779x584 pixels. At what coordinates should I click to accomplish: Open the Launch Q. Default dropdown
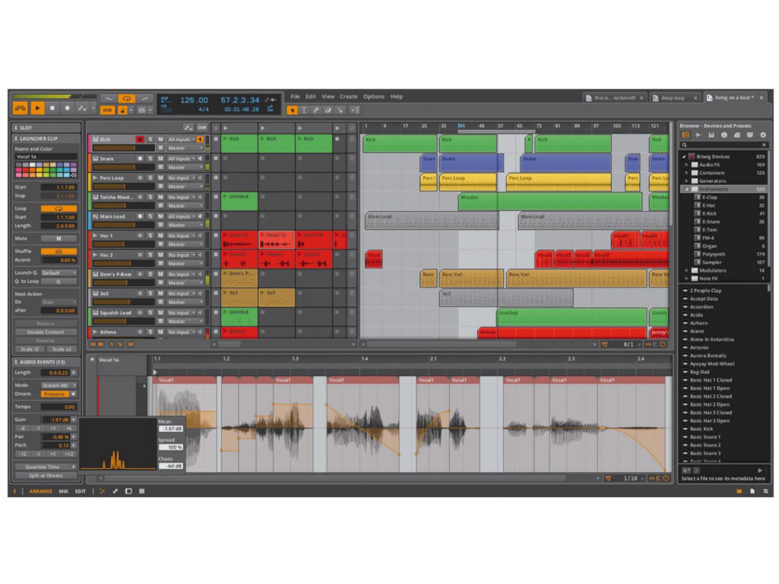click(x=59, y=273)
